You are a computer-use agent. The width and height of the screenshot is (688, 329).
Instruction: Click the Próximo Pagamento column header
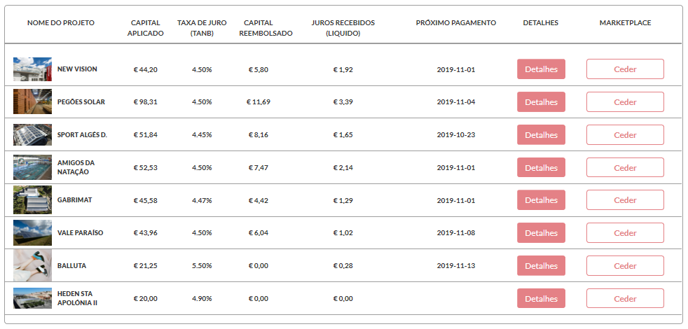(x=455, y=23)
